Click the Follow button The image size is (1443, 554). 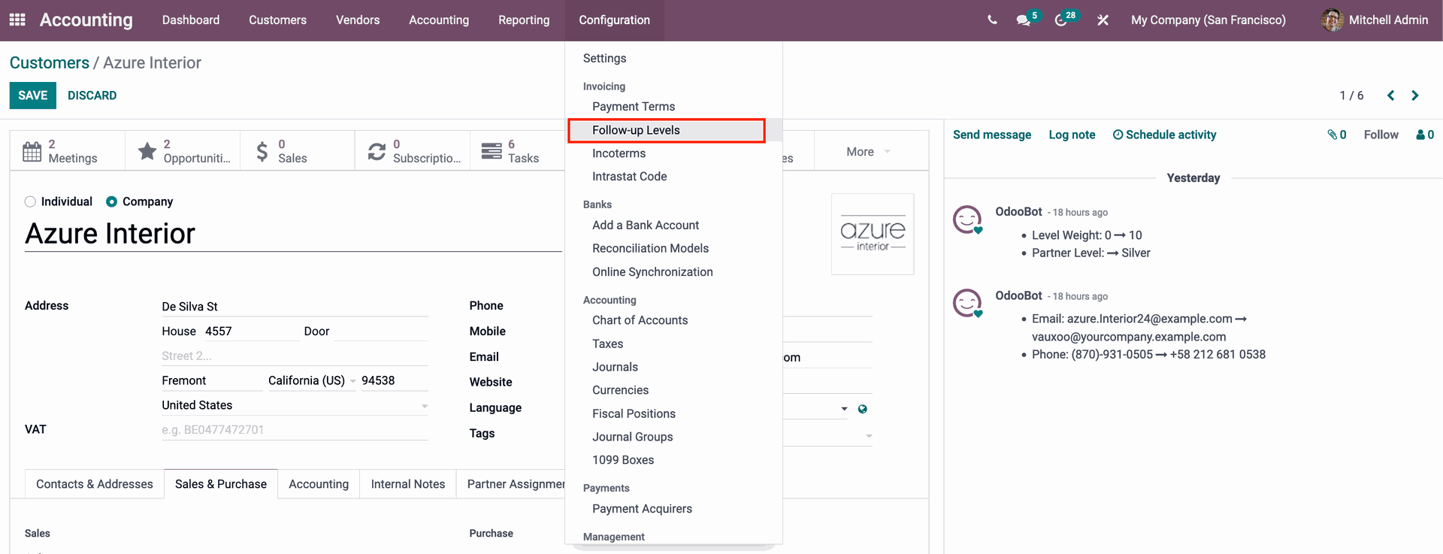pos(1381,135)
